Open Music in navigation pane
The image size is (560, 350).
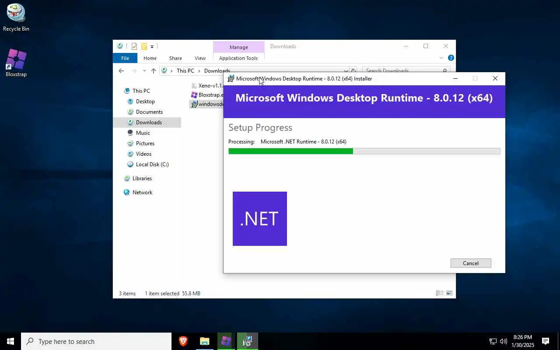[x=143, y=133]
